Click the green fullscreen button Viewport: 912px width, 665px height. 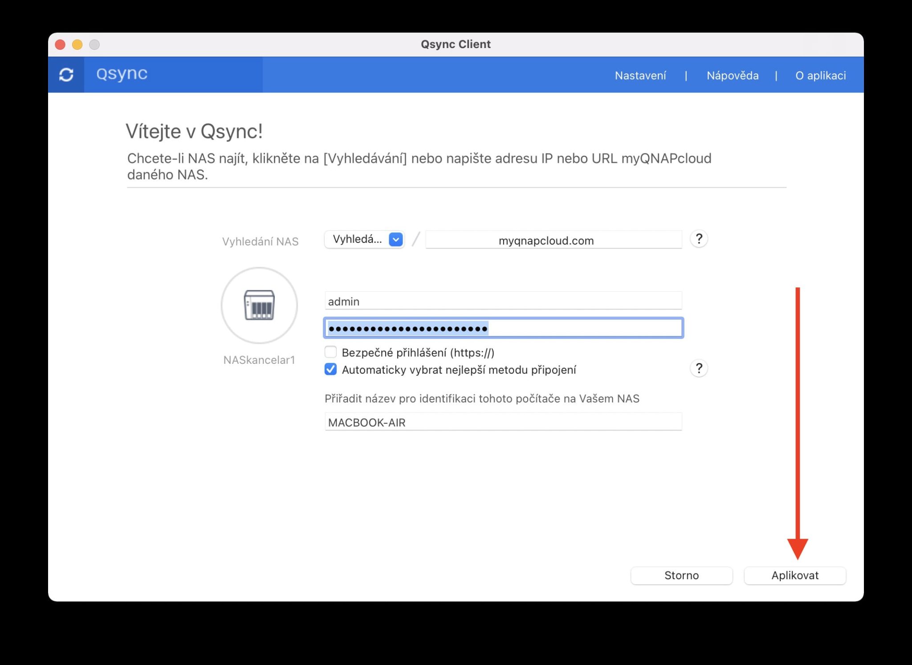pyautogui.click(x=95, y=44)
